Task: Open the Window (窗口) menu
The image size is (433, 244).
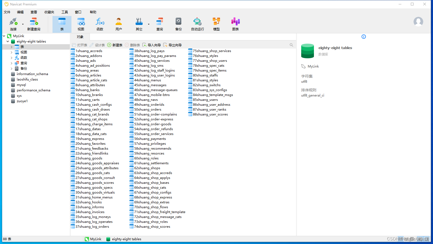Action: coord(78,12)
